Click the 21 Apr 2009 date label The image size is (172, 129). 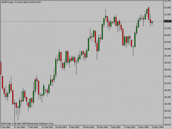(x=130, y=127)
